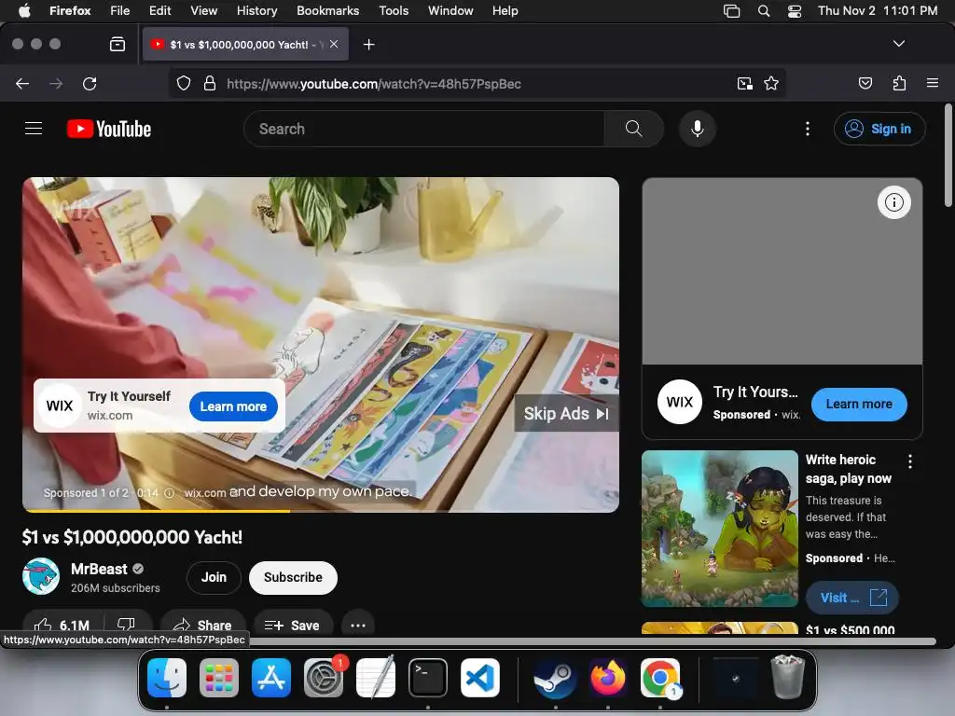Click the yellow ad progress bar

click(157, 511)
